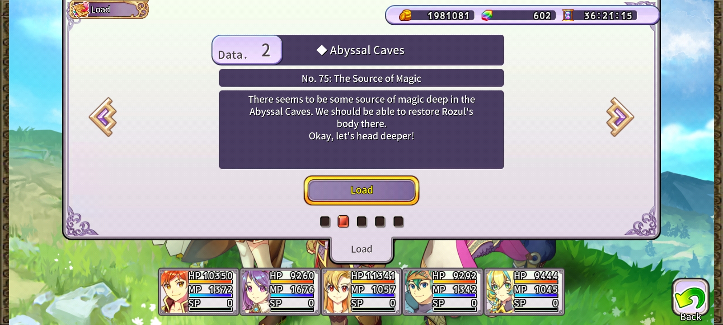Click the Load book icon in title banner
This screenshot has height=325, width=723.
point(80,9)
